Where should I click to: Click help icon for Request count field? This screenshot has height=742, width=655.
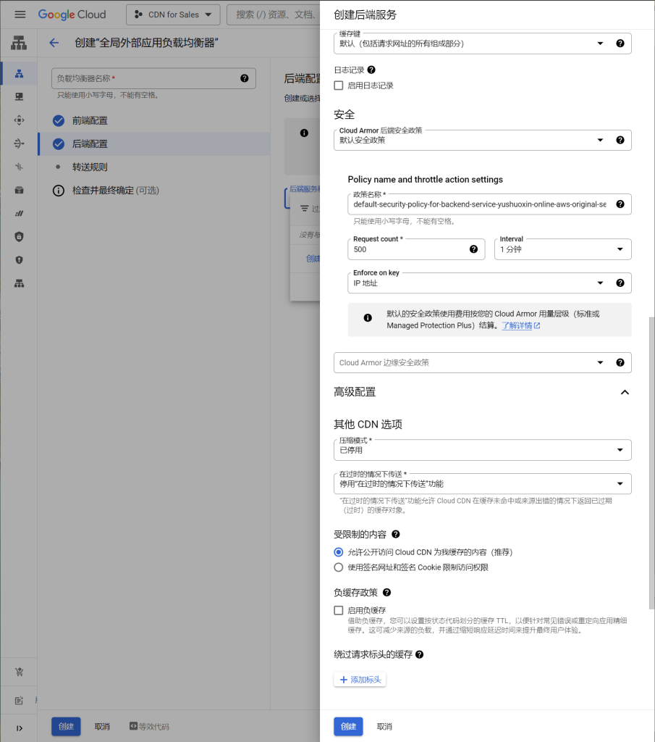click(x=473, y=249)
